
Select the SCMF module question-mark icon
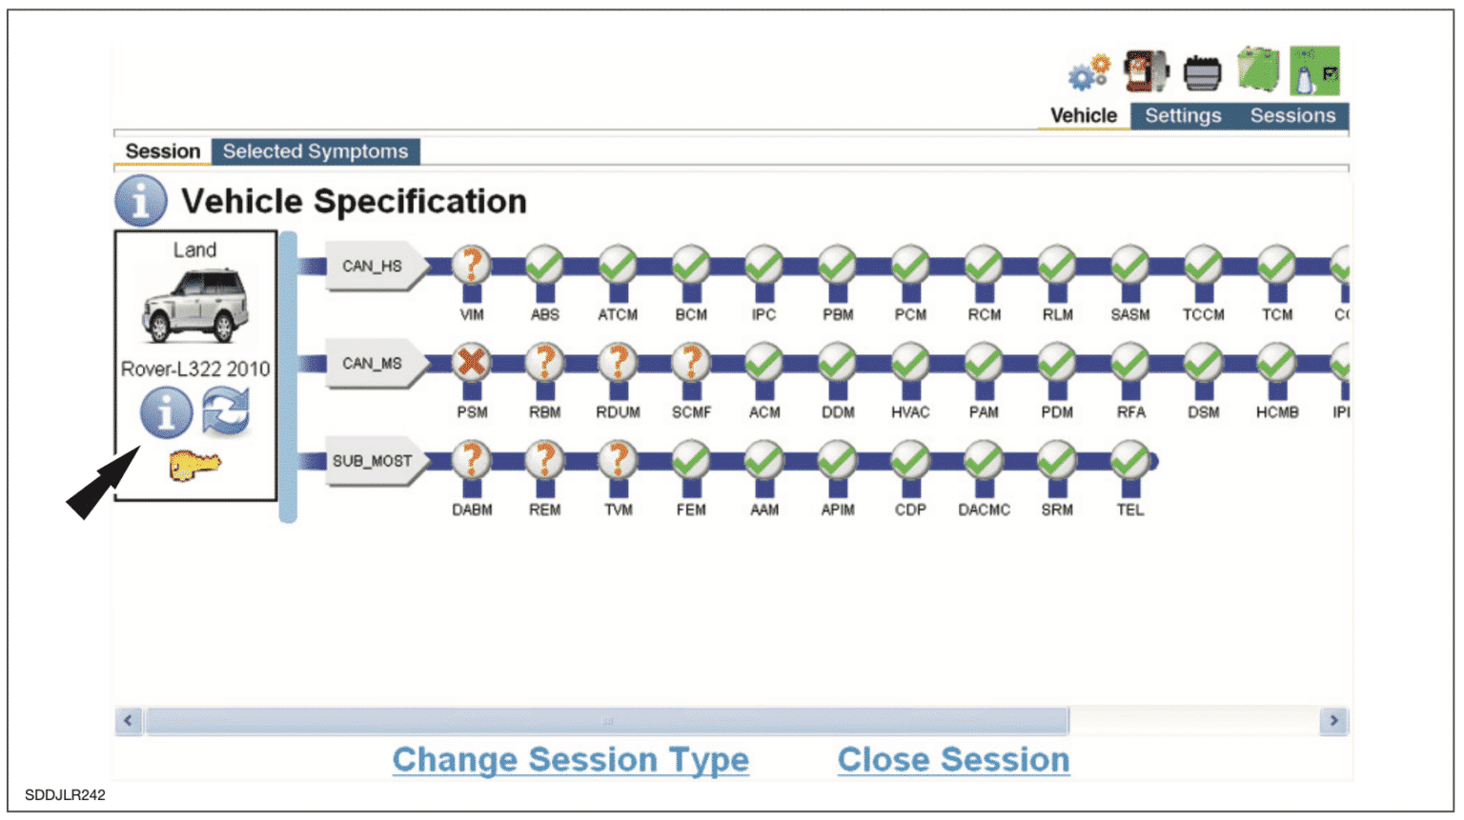691,363
